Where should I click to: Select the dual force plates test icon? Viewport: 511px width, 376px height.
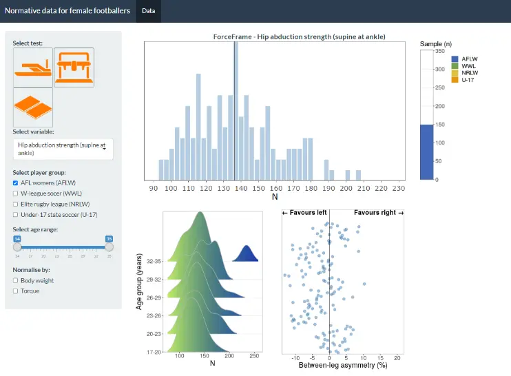click(x=32, y=107)
